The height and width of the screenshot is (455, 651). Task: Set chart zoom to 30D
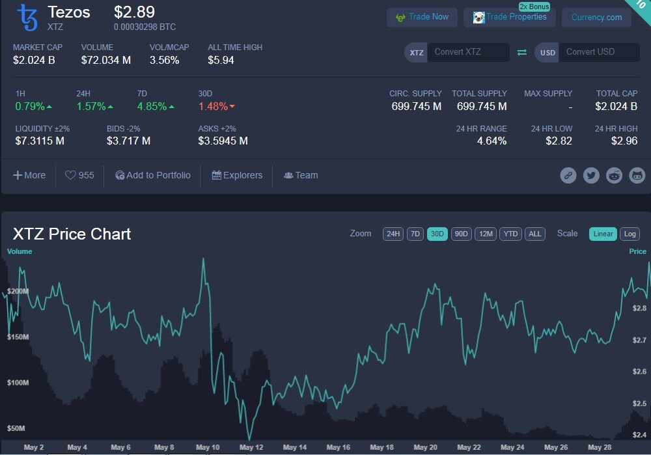437,234
